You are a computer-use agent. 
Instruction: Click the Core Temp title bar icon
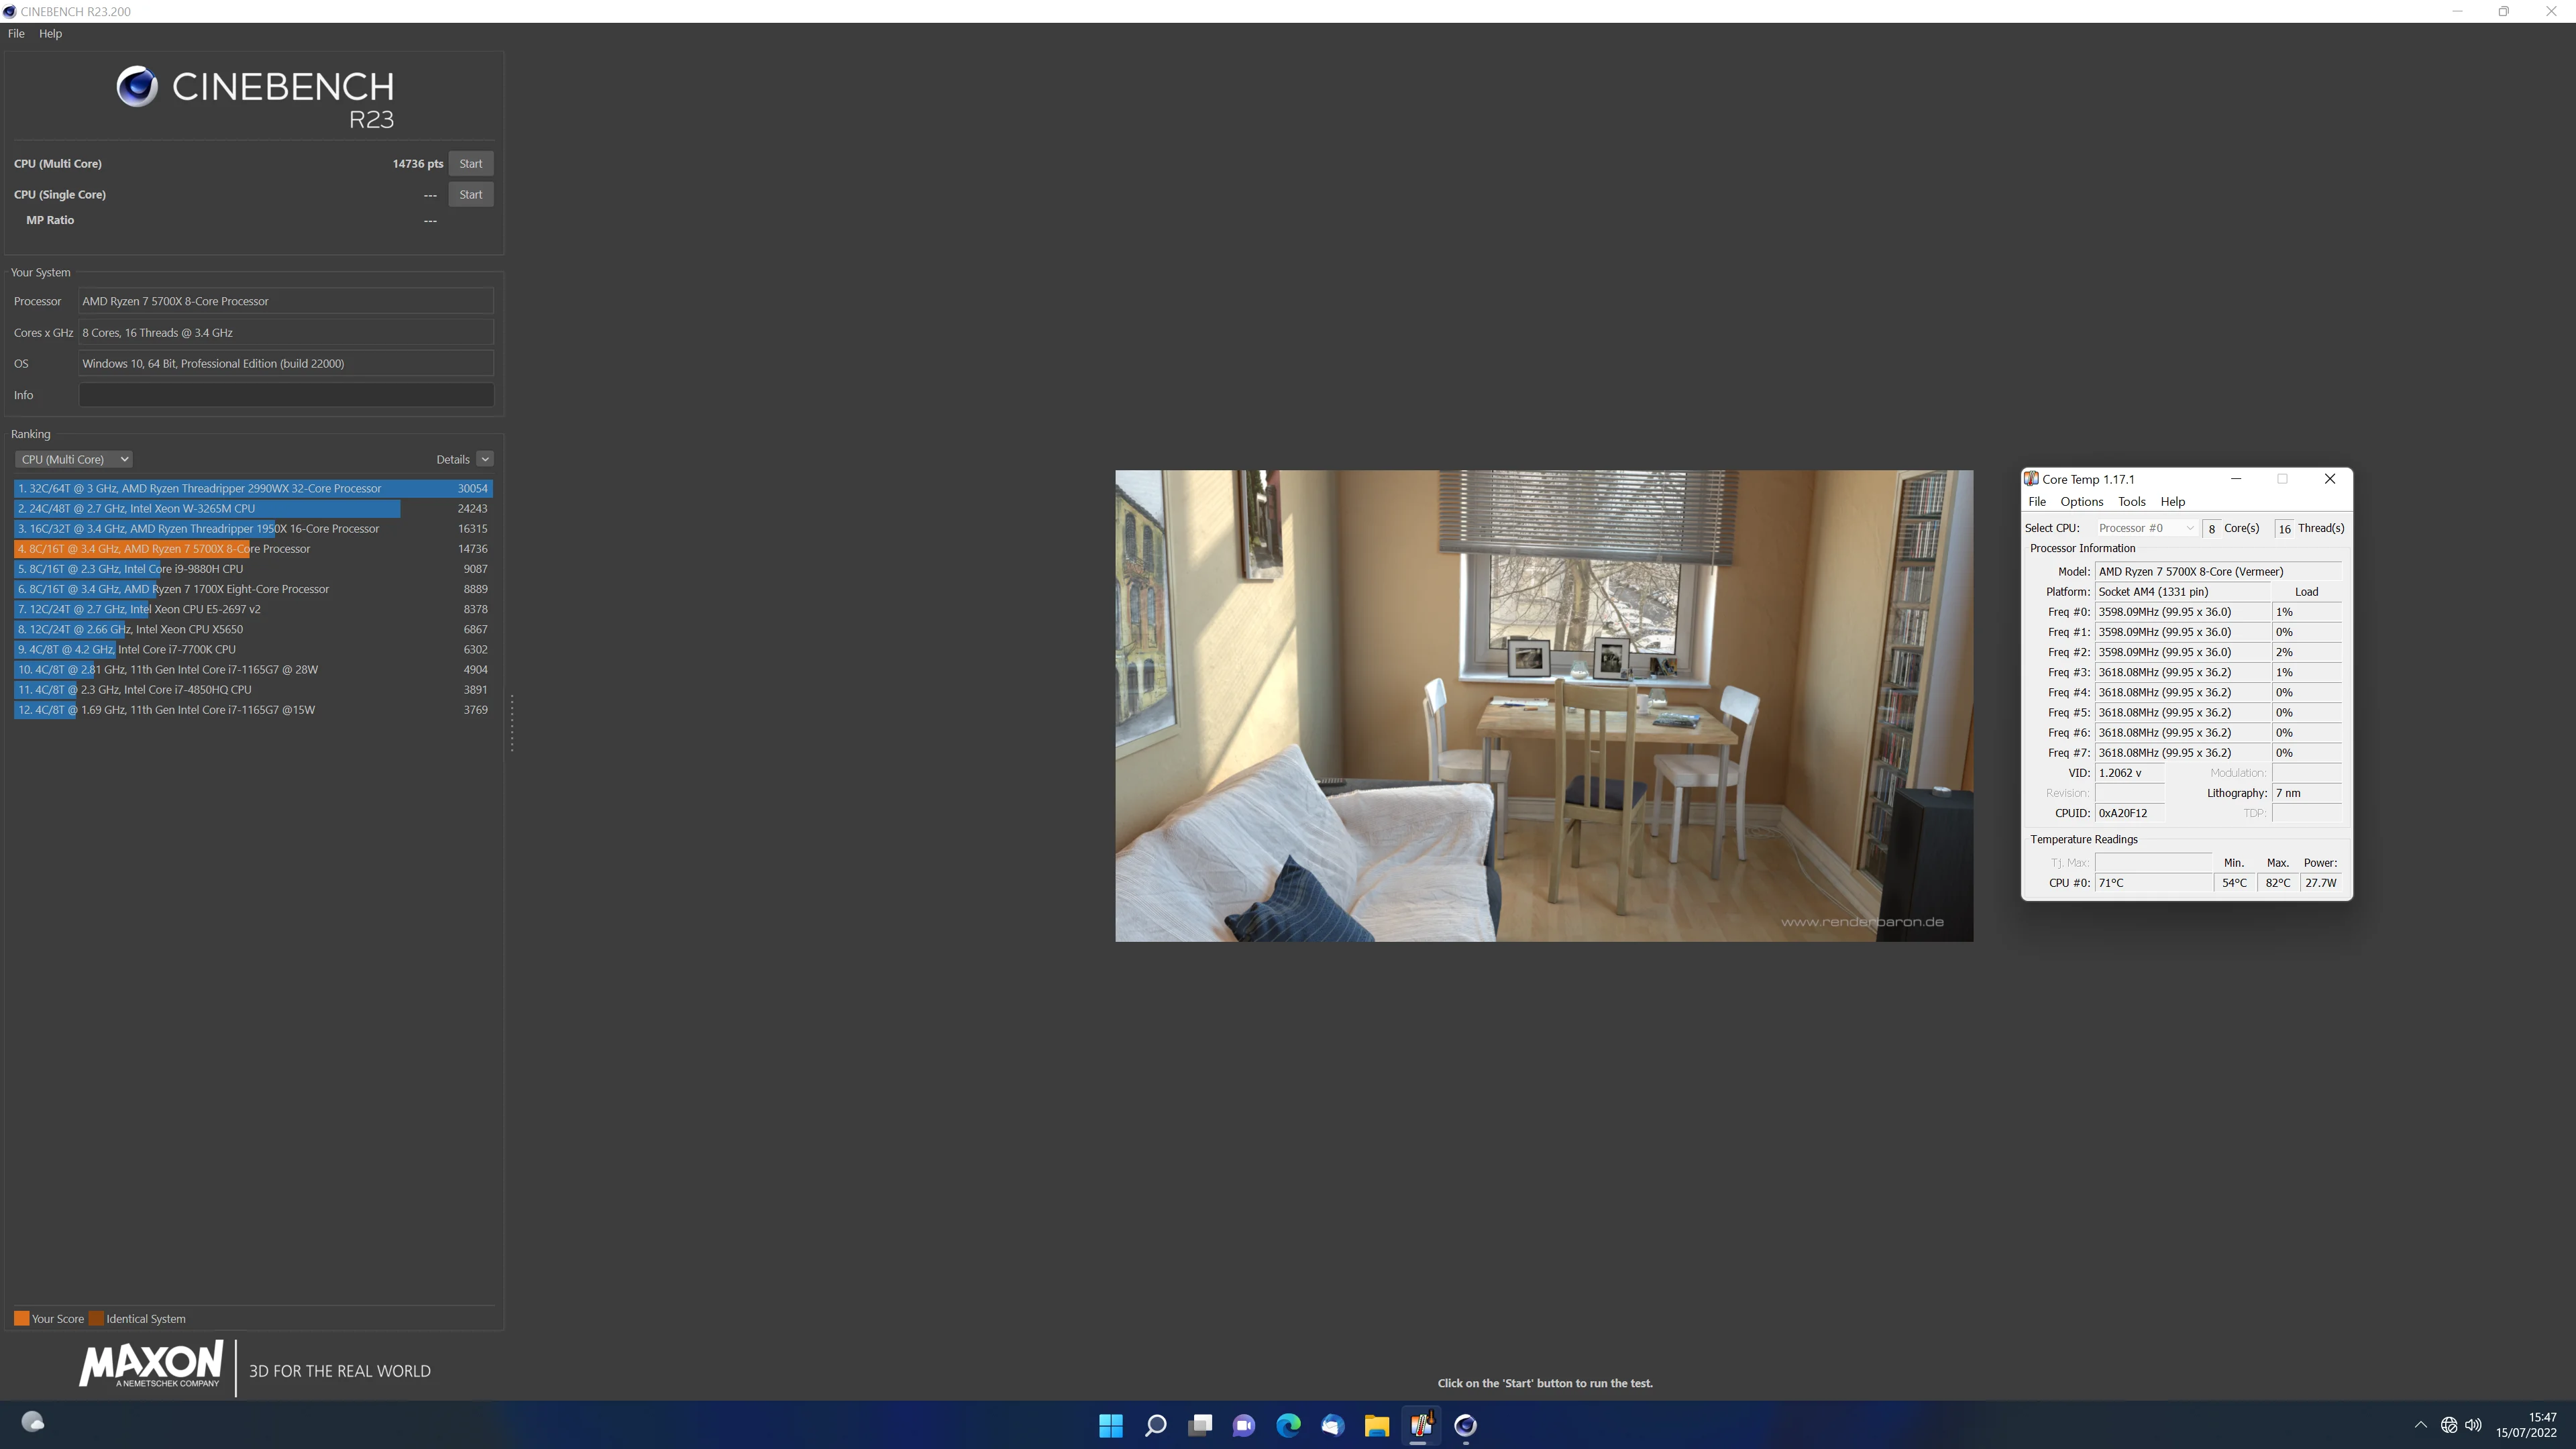(x=2031, y=479)
